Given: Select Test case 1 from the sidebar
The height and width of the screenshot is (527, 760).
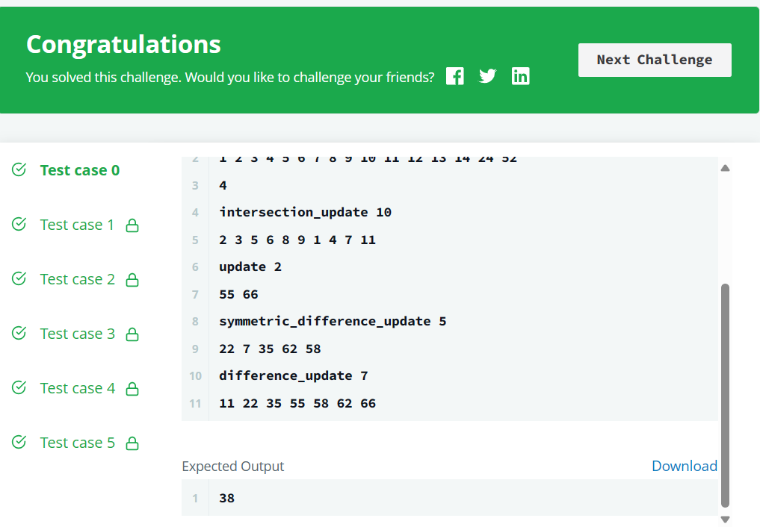Looking at the screenshot, I should [77, 225].
